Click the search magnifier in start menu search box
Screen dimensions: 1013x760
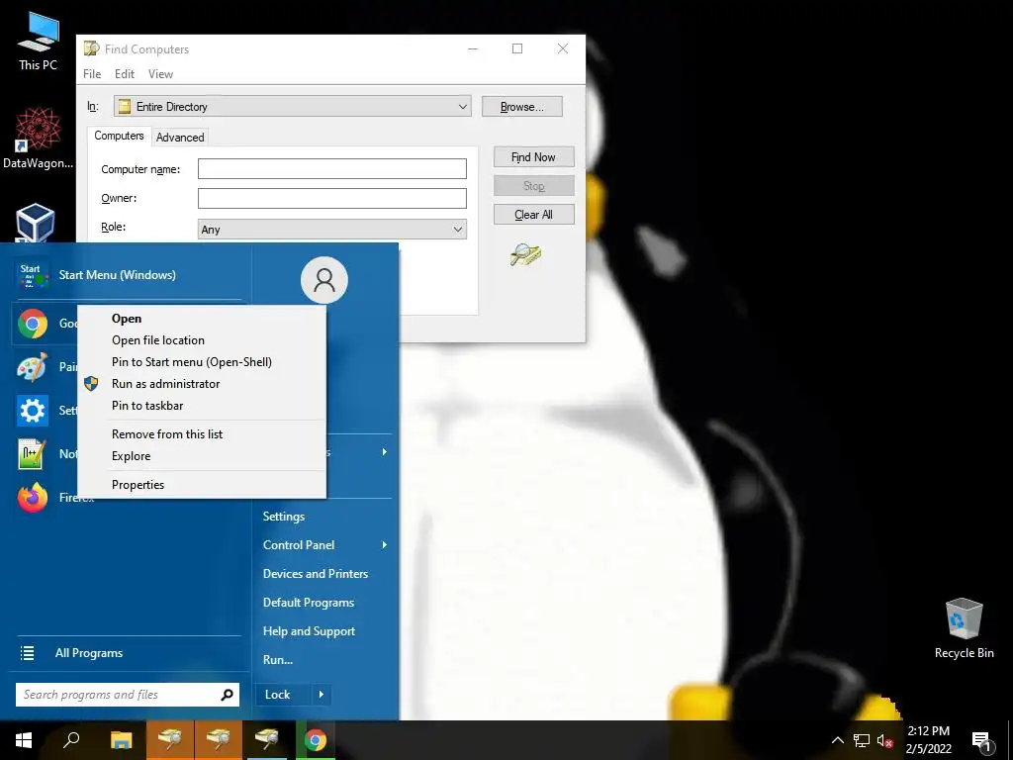(227, 695)
